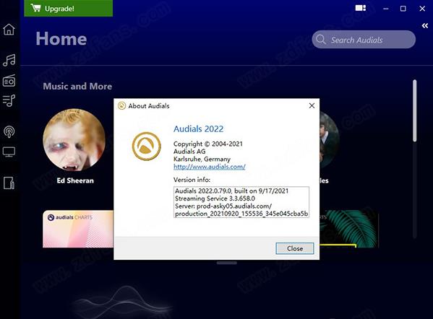Maximize the Audials window
This screenshot has width=433, height=319.
point(403,9)
